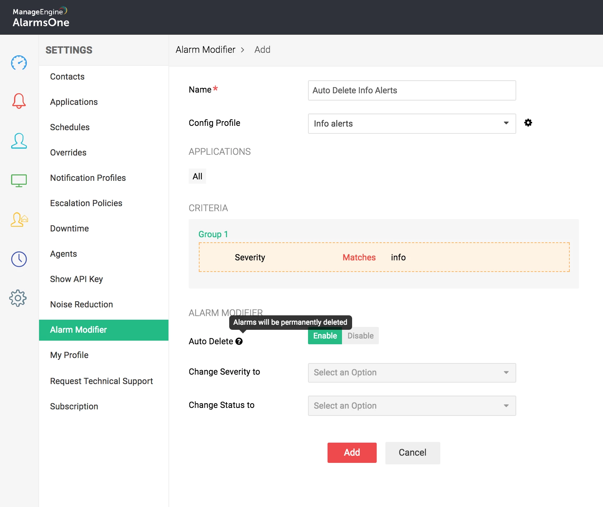
Task: Open the dashboard gauge icon in sidebar
Action: (19, 63)
